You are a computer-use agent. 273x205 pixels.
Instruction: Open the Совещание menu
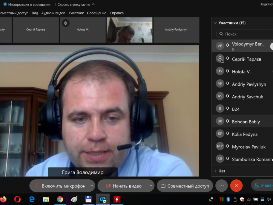(x=97, y=13)
